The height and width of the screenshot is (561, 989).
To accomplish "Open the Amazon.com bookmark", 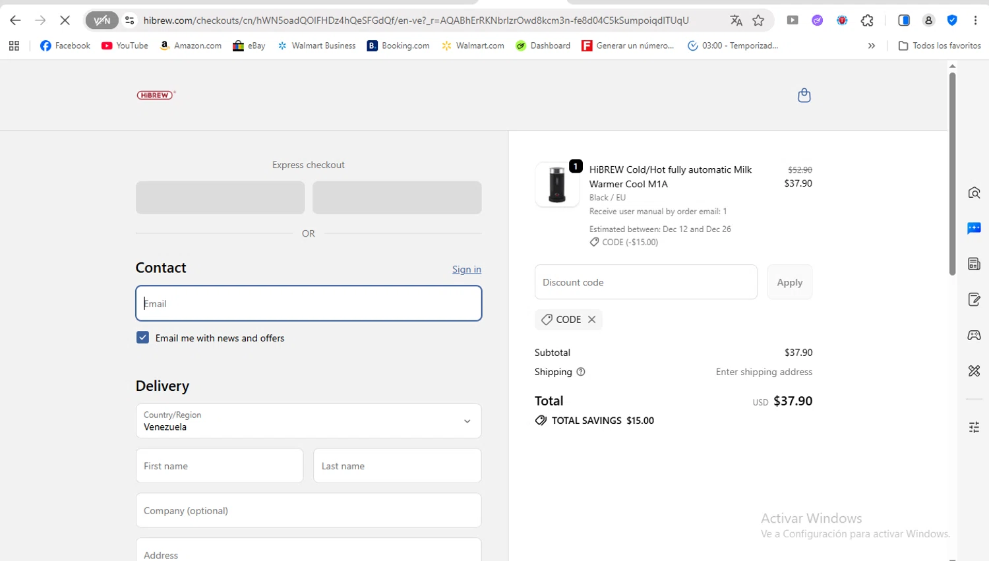I will 191,45.
